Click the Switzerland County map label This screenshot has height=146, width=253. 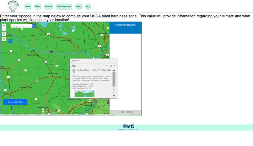click(x=74, y=100)
